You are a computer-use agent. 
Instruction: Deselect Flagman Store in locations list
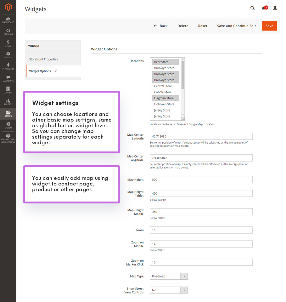[164, 98]
